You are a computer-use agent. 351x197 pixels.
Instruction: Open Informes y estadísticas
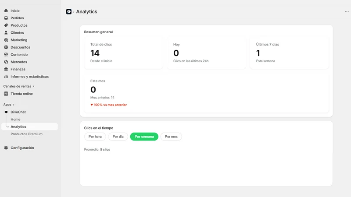[x=29, y=76]
